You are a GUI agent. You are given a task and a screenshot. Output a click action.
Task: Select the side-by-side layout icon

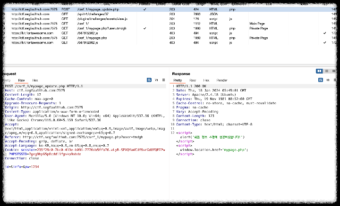pyautogui.click(x=319, y=71)
